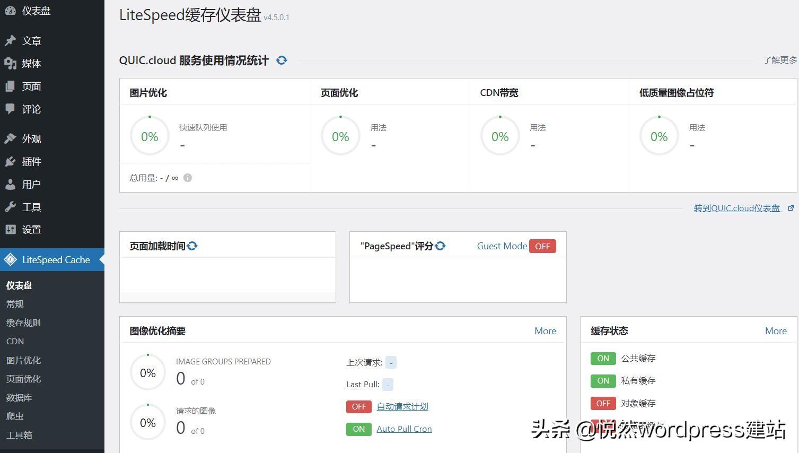Open the 缓存规则 submenu item
Screen dimensions: 799x453
point(23,323)
